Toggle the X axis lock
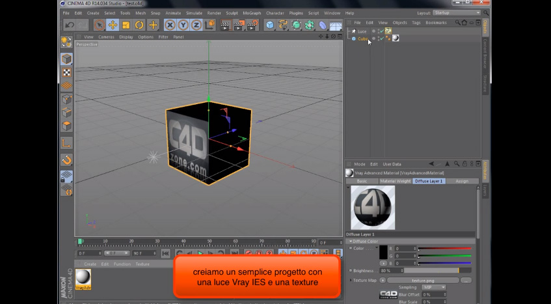The image size is (551, 304). pos(170,25)
